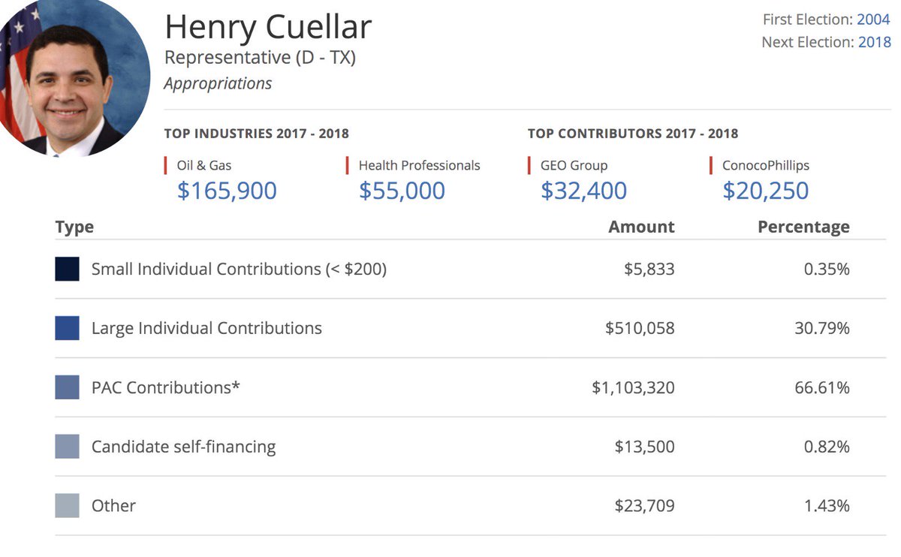Select the PAC Contributions* row label
This screenshot has height=557, width=901.
tap(165, 387)
